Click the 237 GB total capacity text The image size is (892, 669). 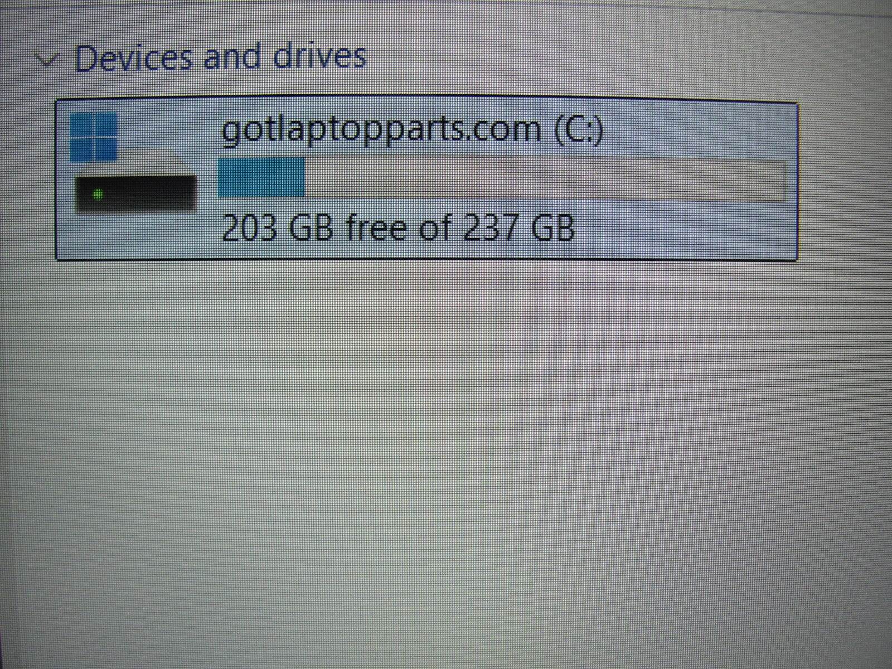(x=519, y=228)
